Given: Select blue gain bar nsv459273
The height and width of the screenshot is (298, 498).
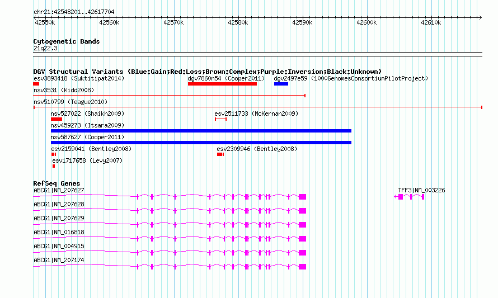Looking at the screenshot, I should (x=201, y=131).
